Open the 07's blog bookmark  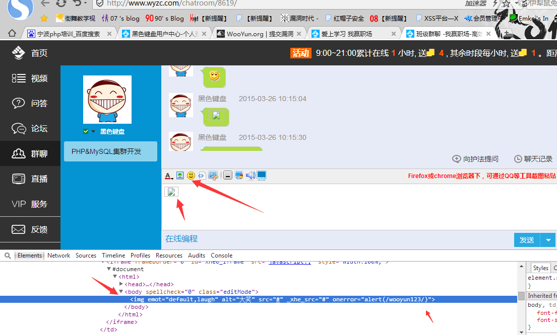[120, 18]
